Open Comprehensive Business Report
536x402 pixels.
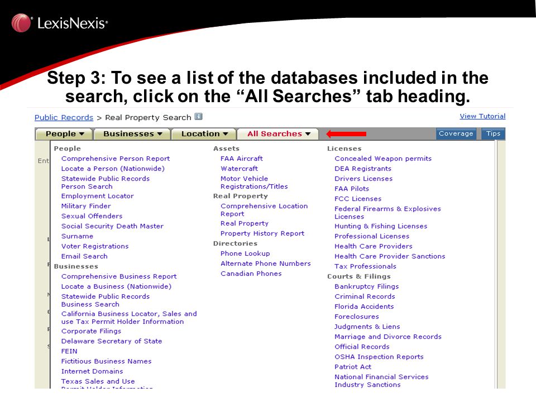click(x=119, y=276)
